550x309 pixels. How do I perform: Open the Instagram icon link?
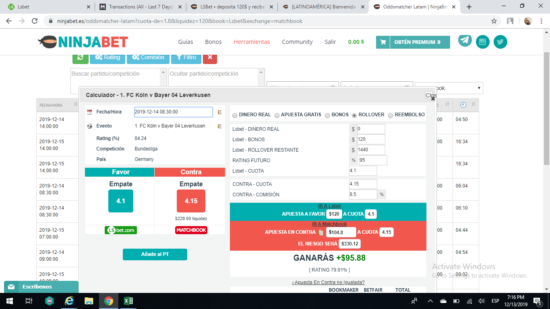(x=483, y=42)
